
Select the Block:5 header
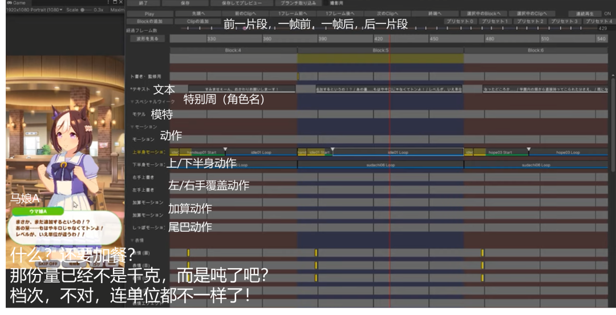point(380,50)
